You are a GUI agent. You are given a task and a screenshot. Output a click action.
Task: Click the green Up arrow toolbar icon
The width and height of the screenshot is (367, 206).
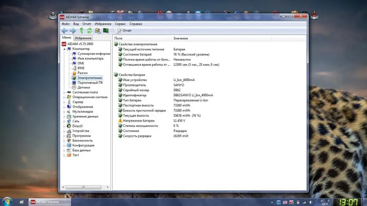pyautogui.click(x=81, y=31)
